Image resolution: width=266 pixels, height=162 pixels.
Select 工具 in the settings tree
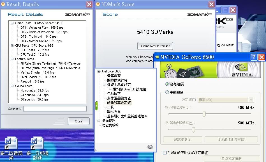coord(110,107)
